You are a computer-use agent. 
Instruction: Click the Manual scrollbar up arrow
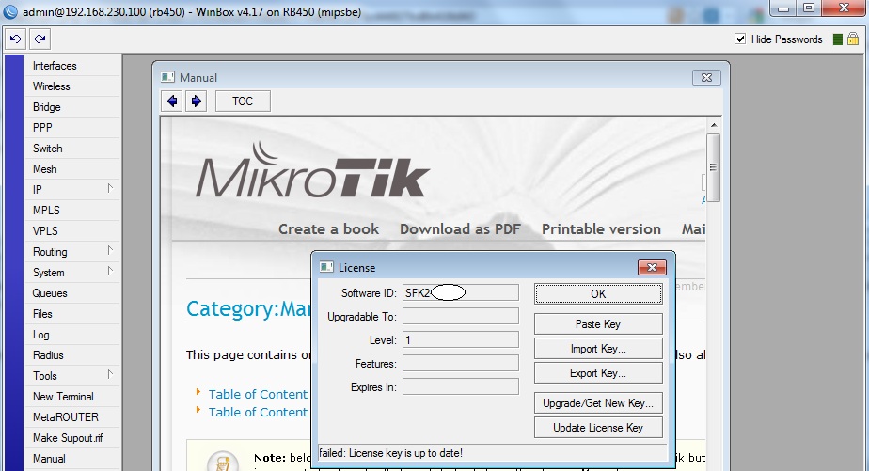pos(713,125)
